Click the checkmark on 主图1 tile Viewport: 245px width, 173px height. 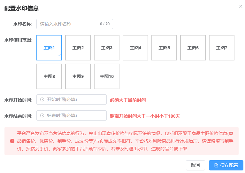coord(59,55)
